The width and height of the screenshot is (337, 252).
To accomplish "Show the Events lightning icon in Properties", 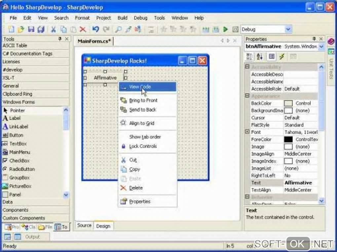I will click(281, 57).
